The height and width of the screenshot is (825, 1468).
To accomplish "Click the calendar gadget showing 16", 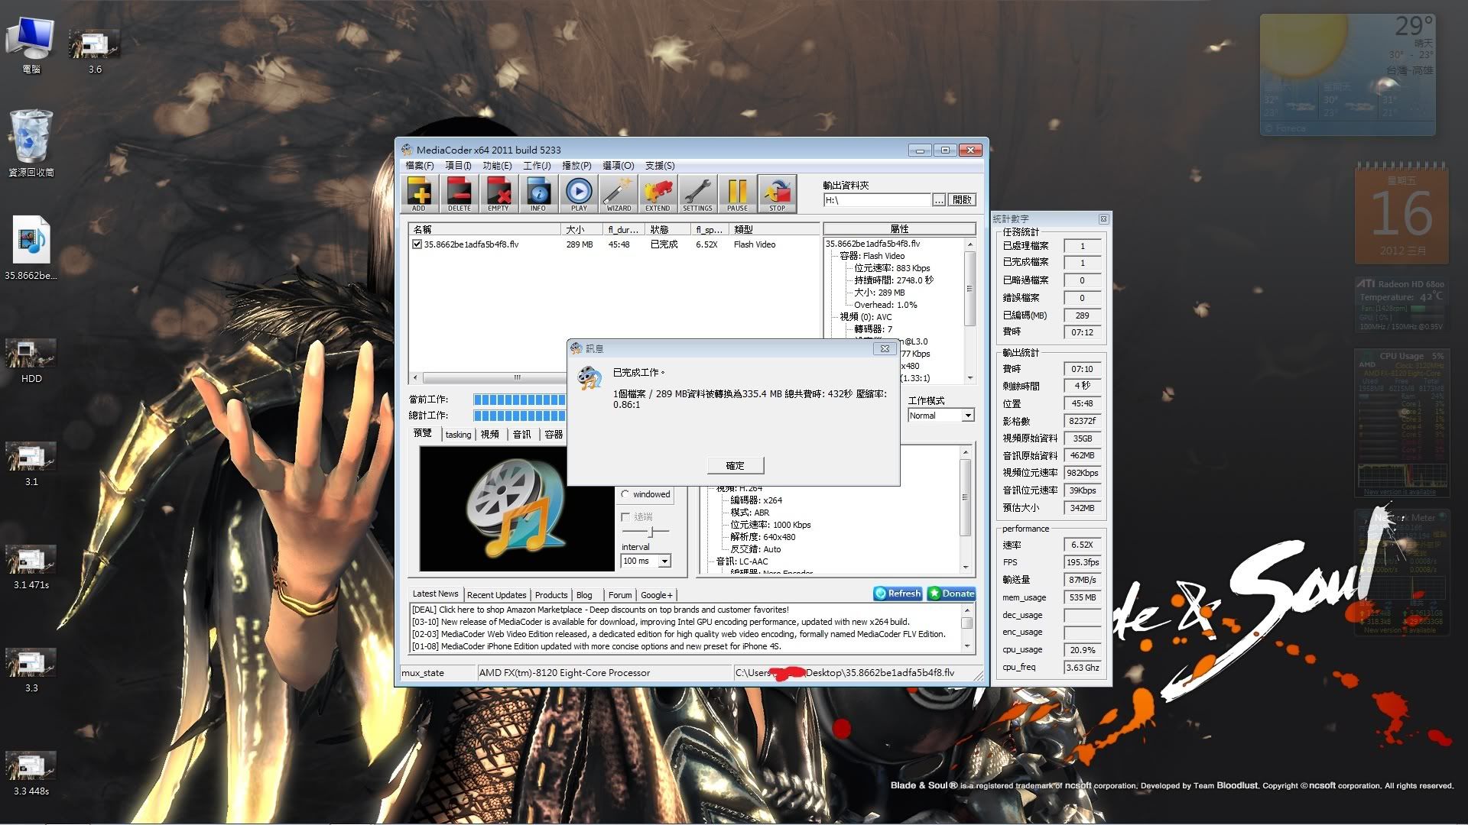I will coord(1401,214).
